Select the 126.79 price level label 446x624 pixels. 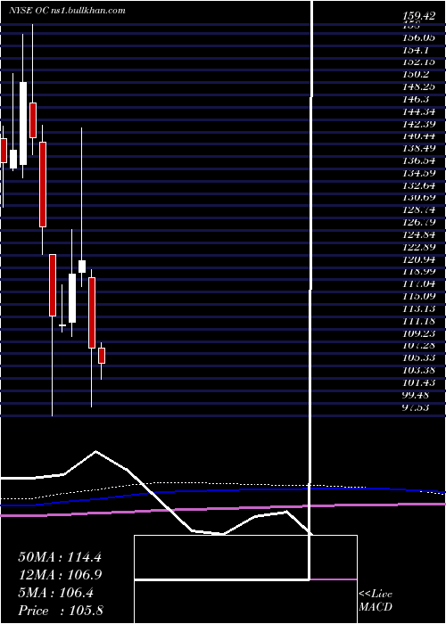point(417,222)
